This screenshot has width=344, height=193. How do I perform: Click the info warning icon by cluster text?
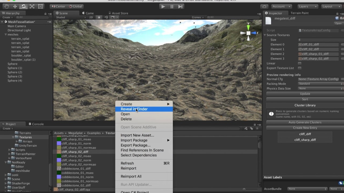point(271,114)
